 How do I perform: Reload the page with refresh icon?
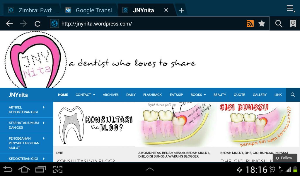point(37,24)
